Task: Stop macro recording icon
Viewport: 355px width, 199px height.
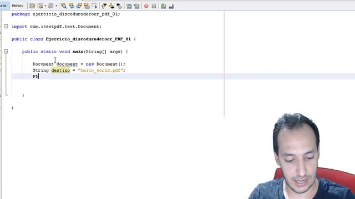Action: coord(154,6)
